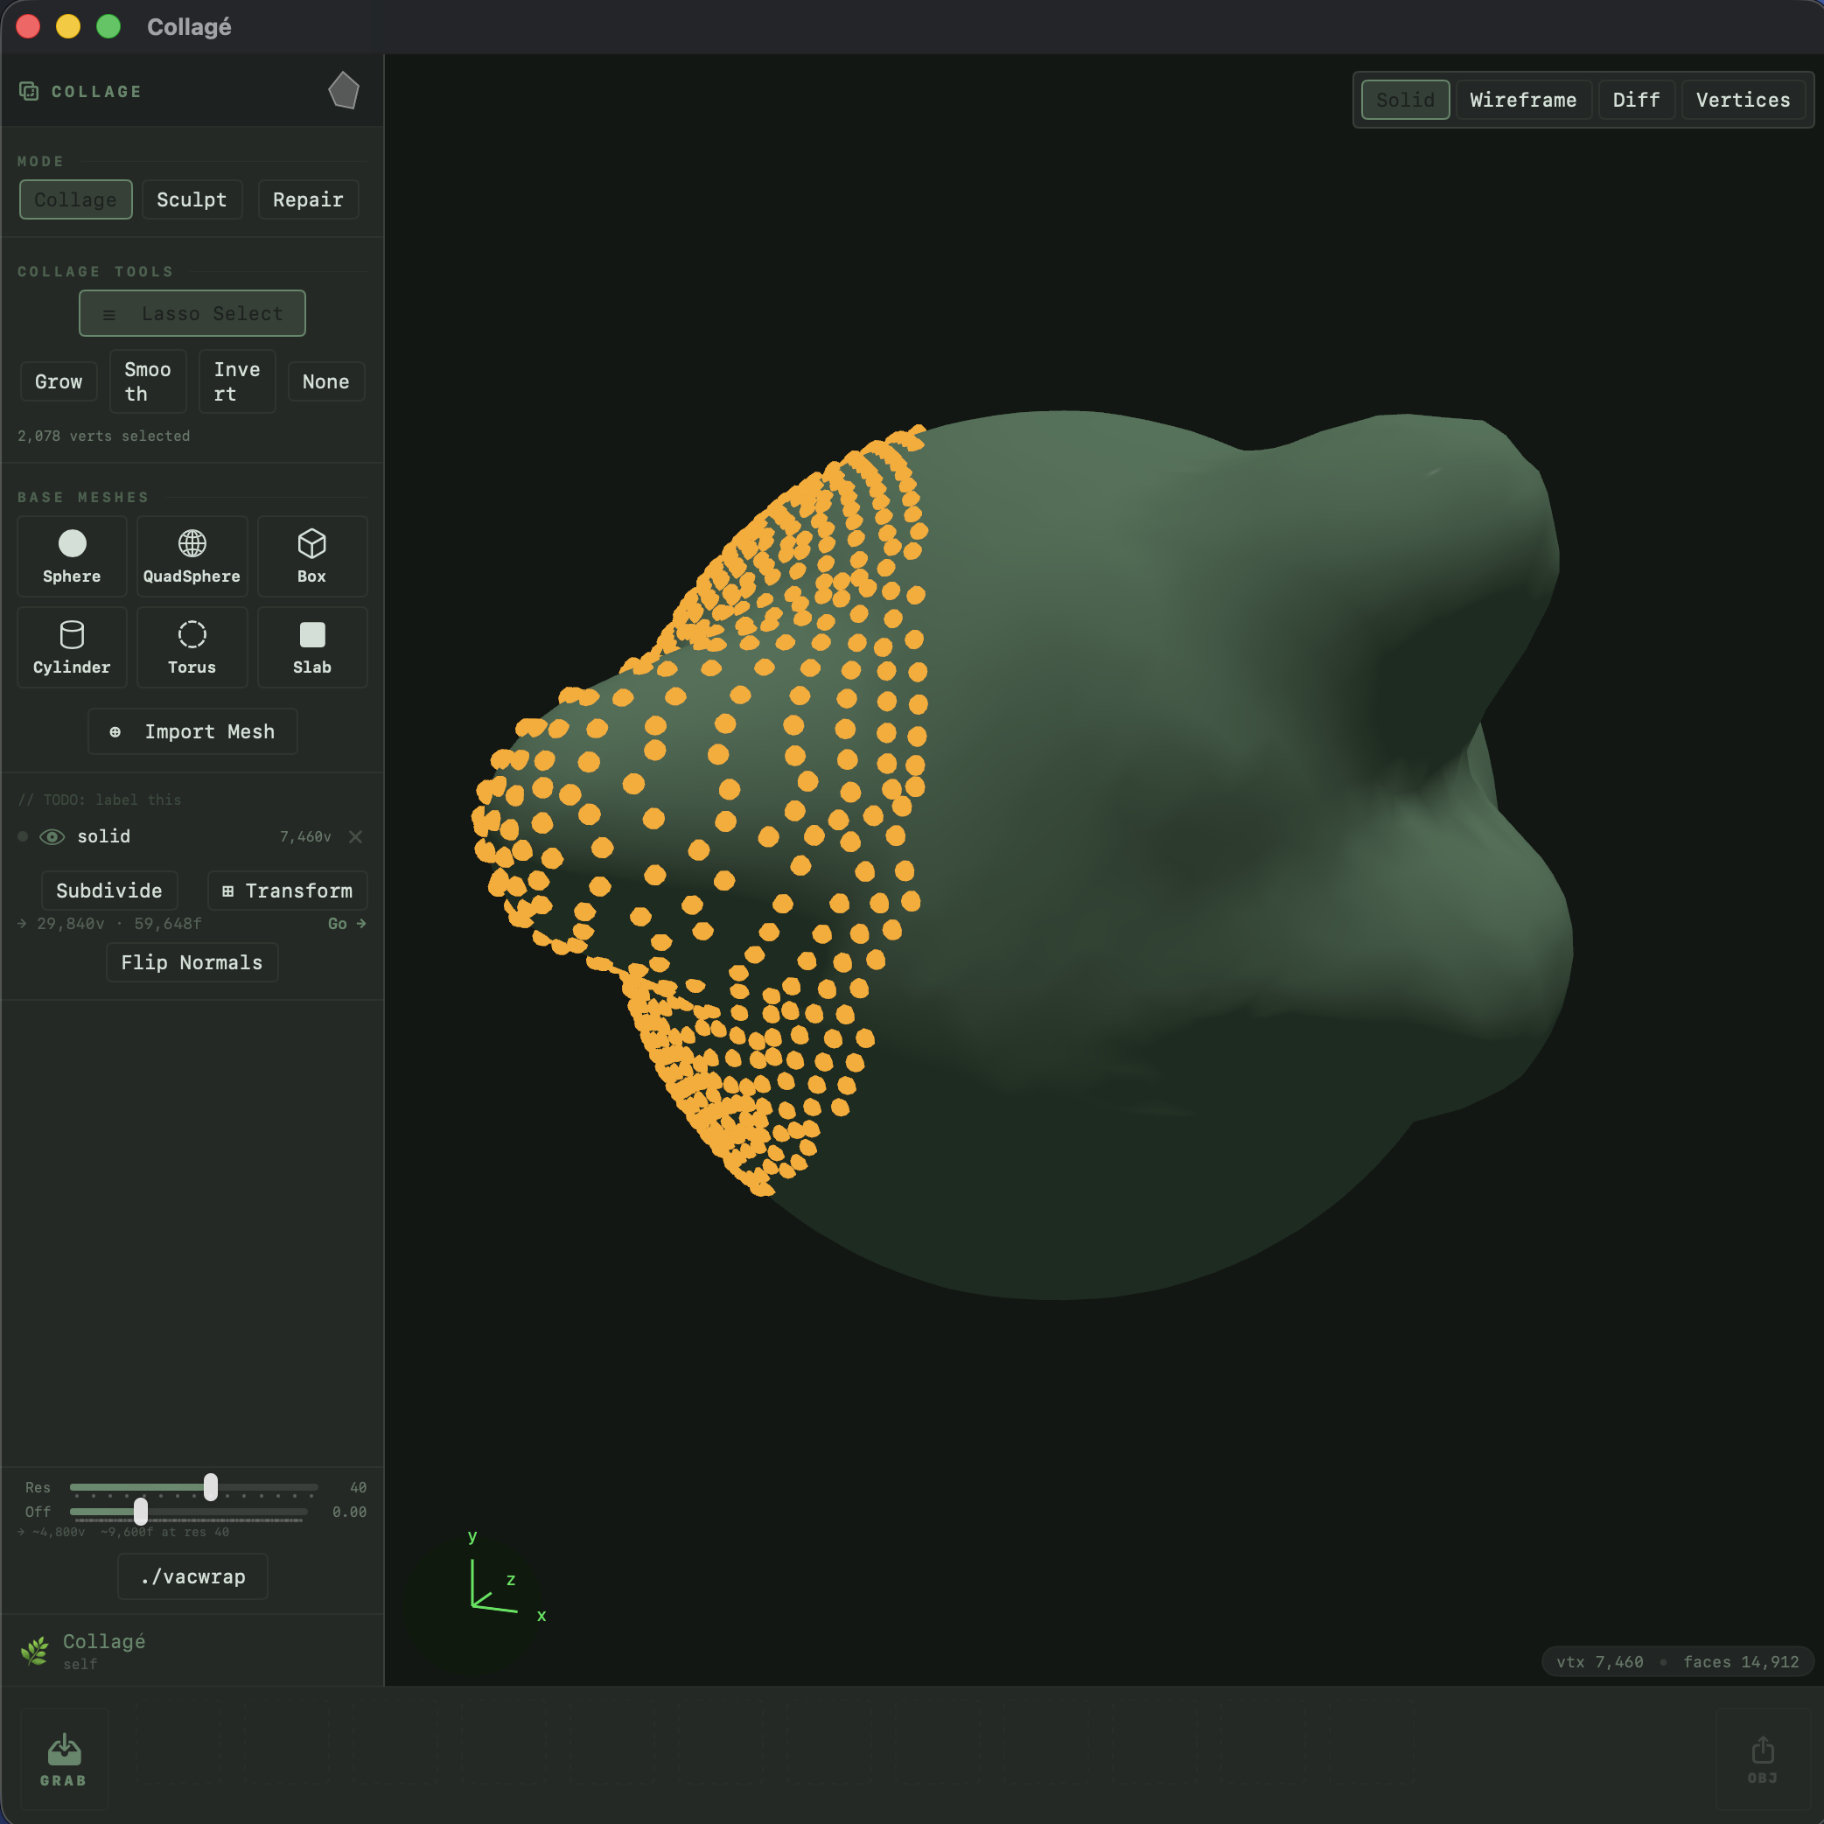Invert the current vertex selection

[x=236, y=381]
